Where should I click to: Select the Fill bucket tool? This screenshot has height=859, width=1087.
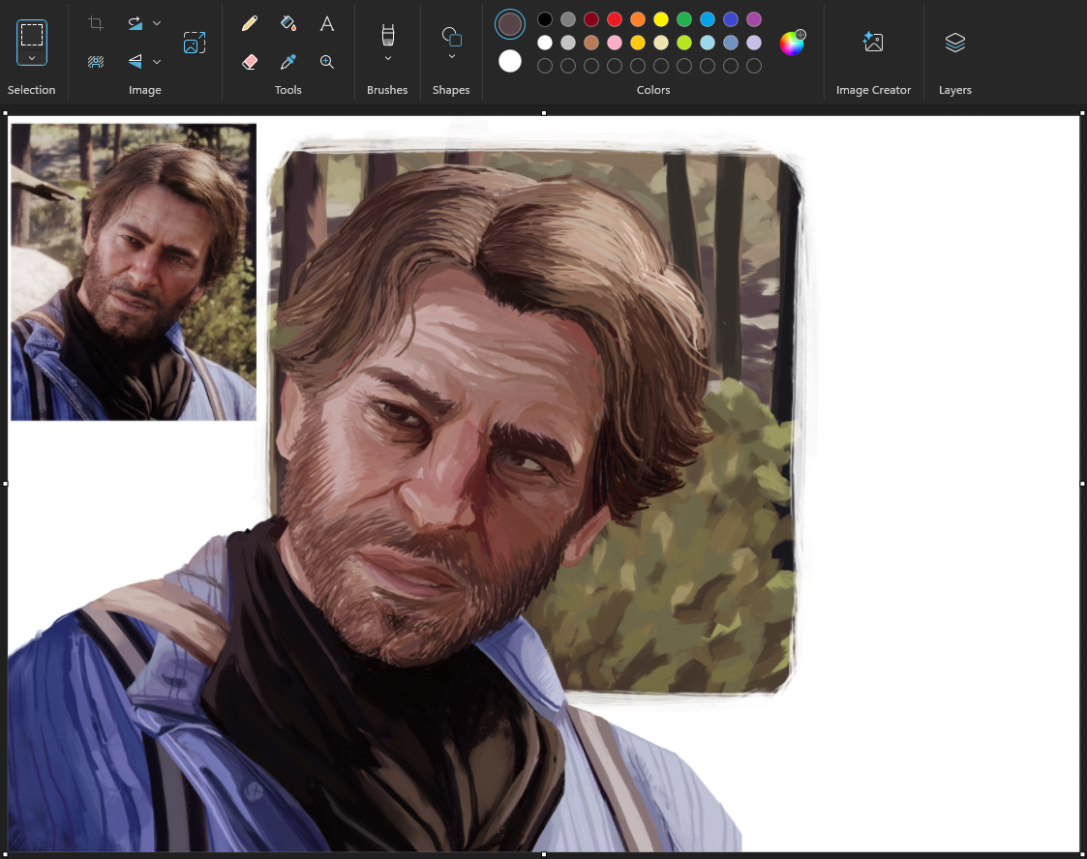click(288, 23)
